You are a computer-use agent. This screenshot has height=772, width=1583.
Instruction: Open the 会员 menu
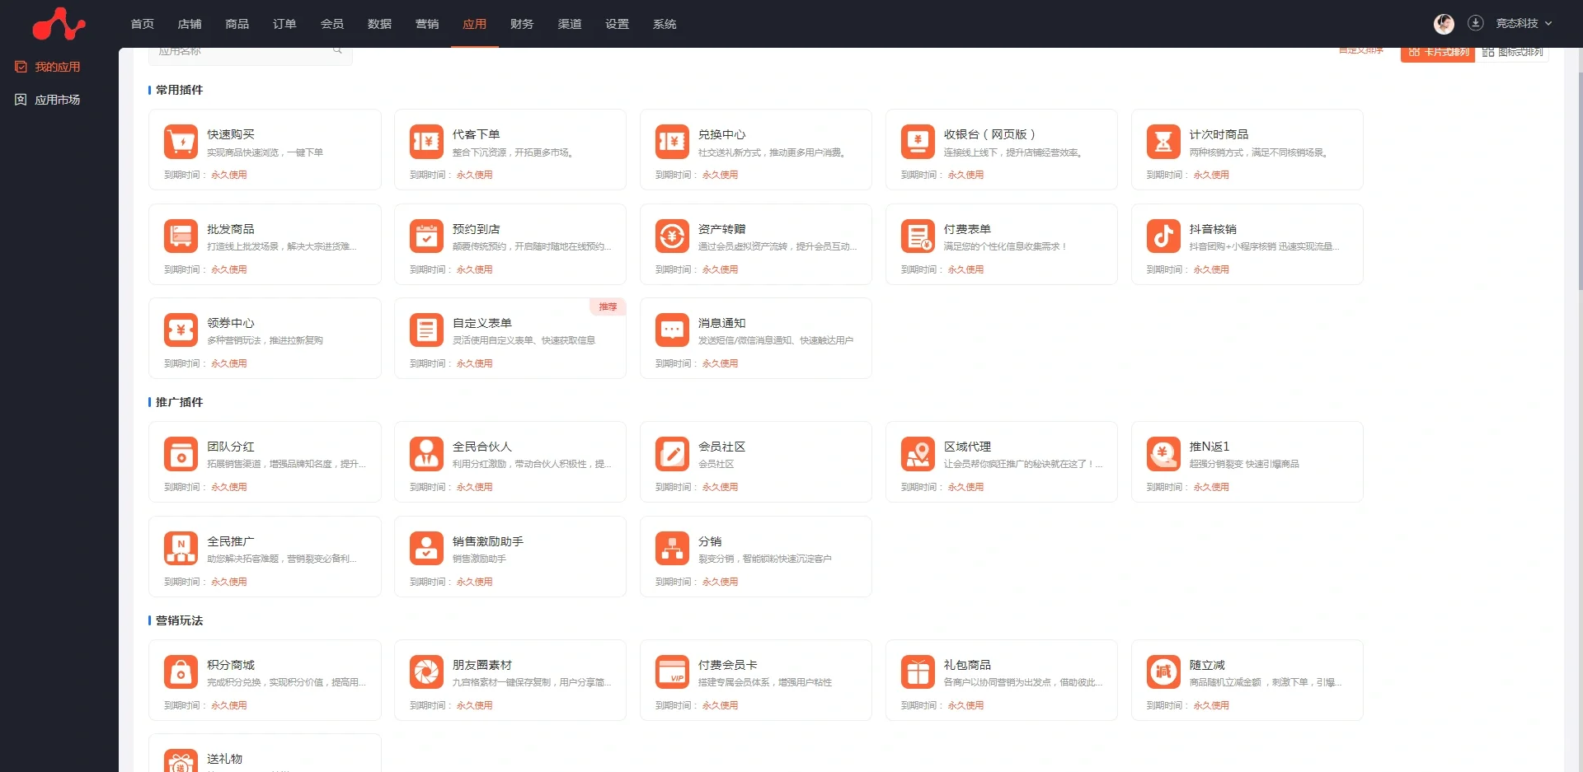click(x=332, y=24)
